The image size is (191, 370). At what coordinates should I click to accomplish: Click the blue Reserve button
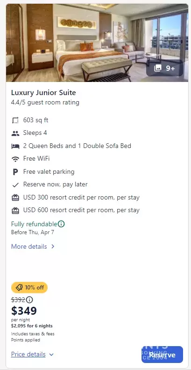pos(162,355)
